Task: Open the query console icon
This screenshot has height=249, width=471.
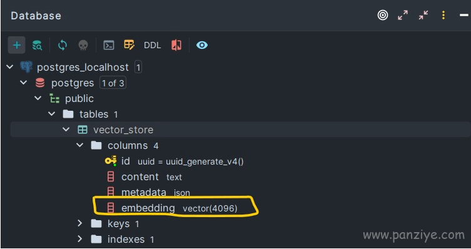Action: [108, 45]
